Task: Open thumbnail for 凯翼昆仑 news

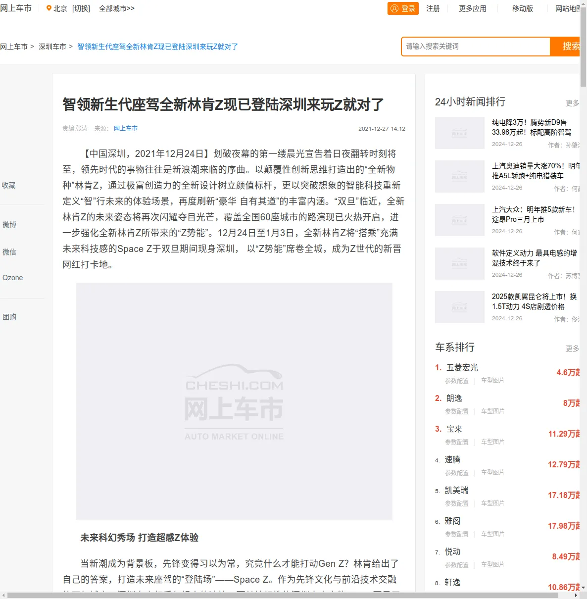Action: (460, 307)
